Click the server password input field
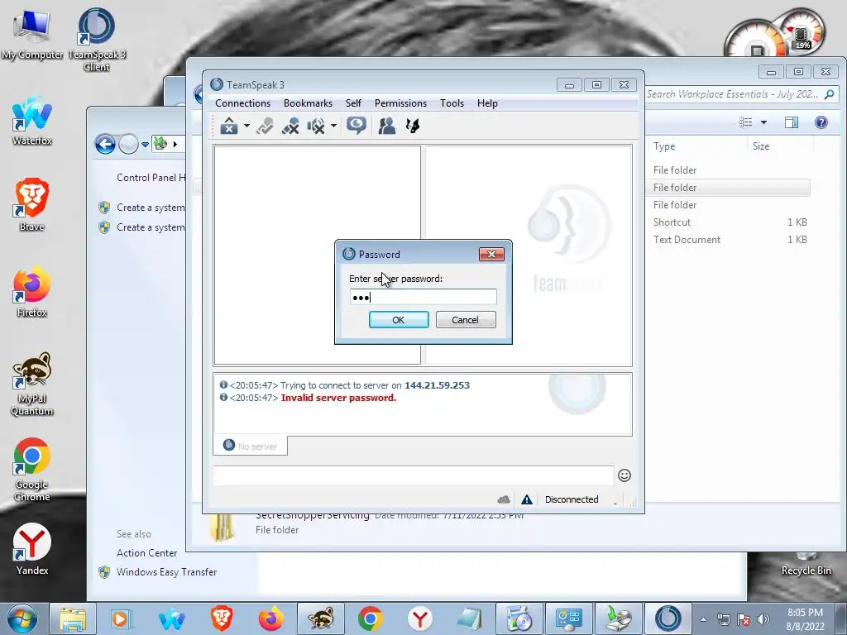Image resolution: width=847 pixels, height=635 pixels. pos(423,297)
